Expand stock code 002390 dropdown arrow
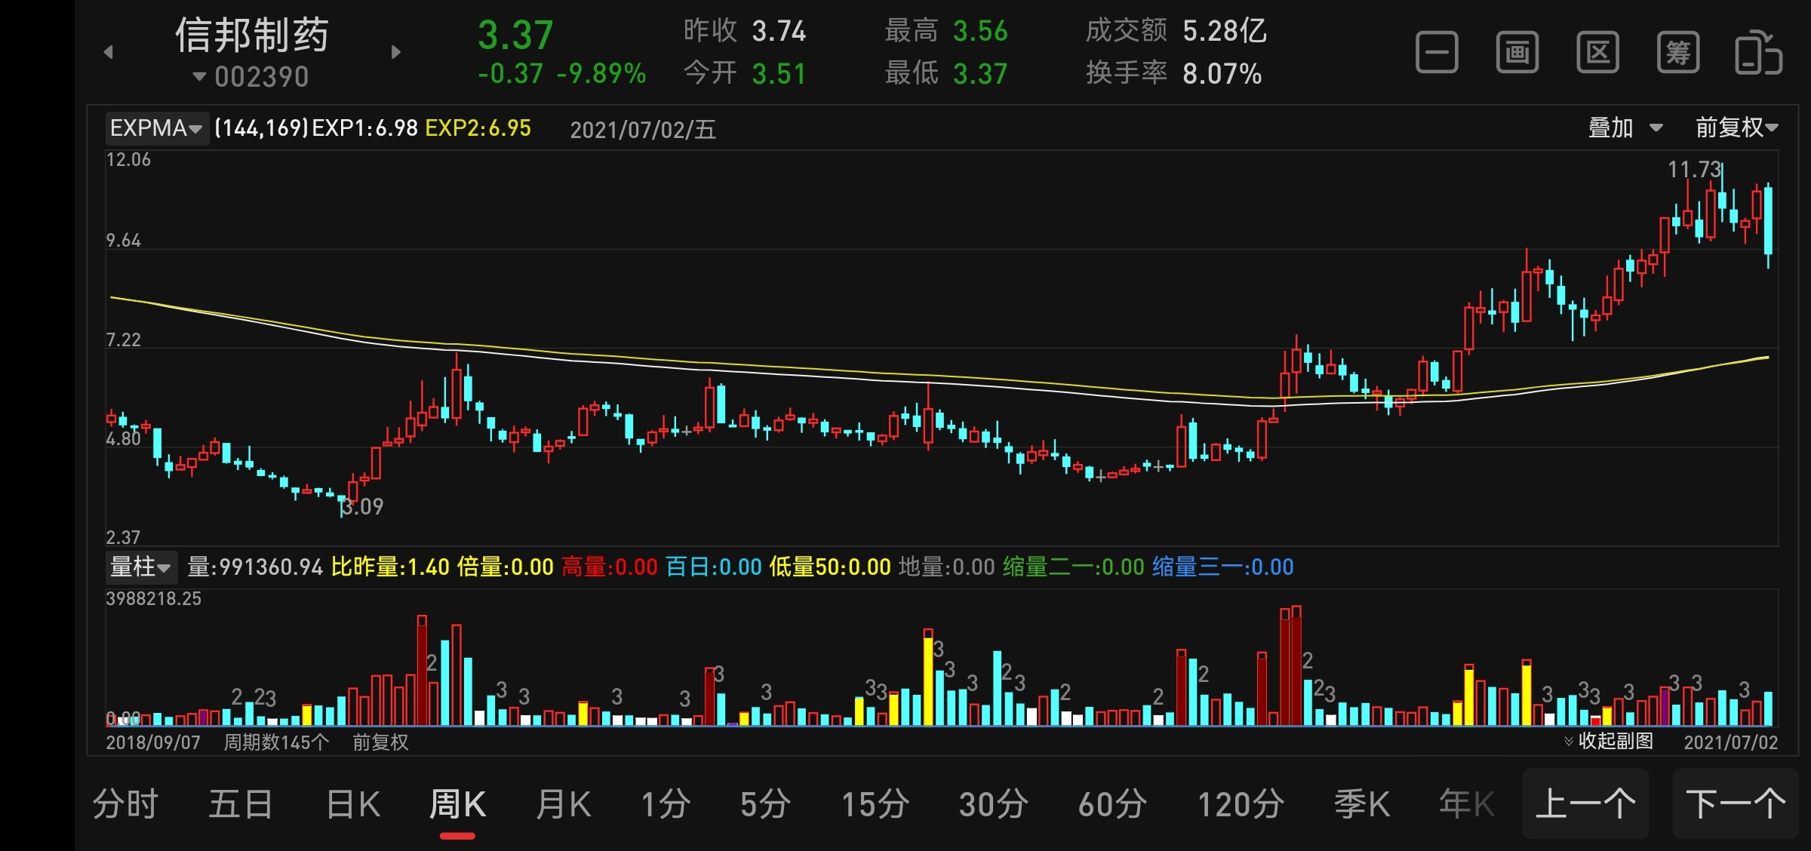This screenshot has width=1811, height=851. (199, 76)
